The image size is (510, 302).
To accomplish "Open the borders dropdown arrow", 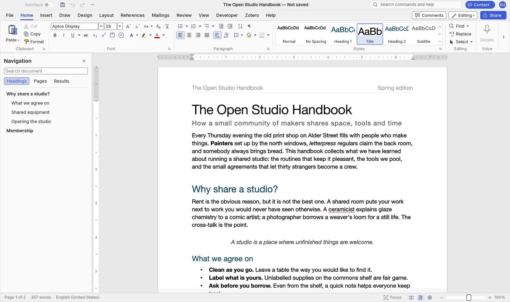I will (x=268, y=35).
